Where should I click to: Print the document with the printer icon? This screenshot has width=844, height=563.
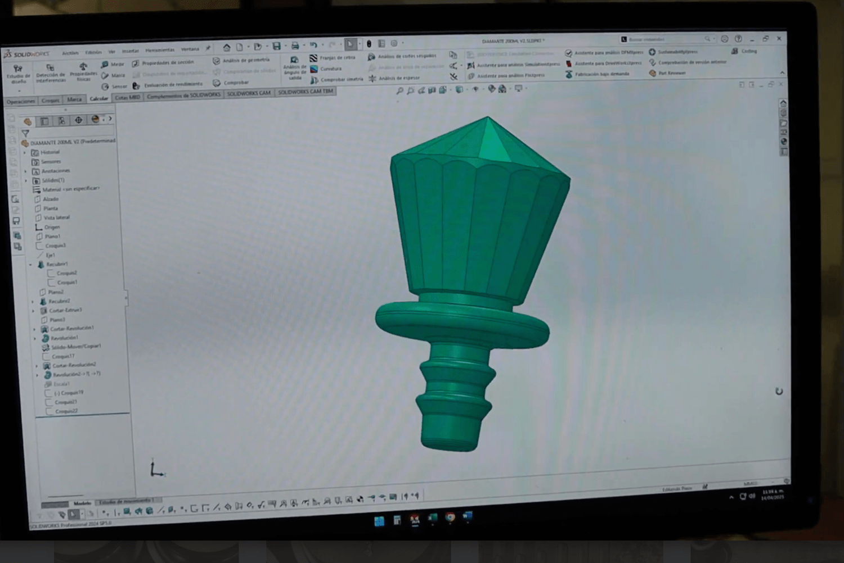294,46
